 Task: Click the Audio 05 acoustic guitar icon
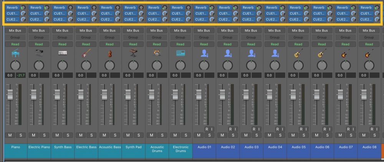click(x=298, y=53)
